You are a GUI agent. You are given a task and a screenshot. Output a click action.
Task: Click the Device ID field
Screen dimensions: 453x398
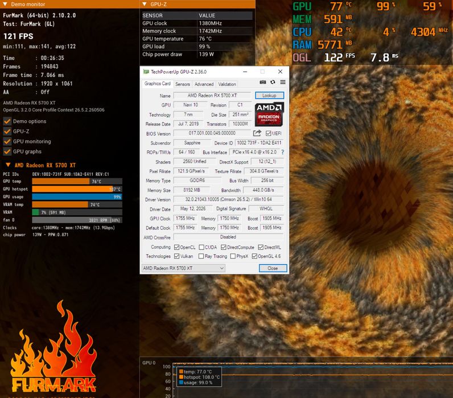point(259,143)
